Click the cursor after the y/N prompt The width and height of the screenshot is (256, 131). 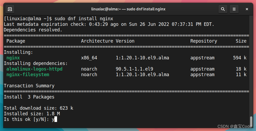pyautogui.click(x=55, y=119)
